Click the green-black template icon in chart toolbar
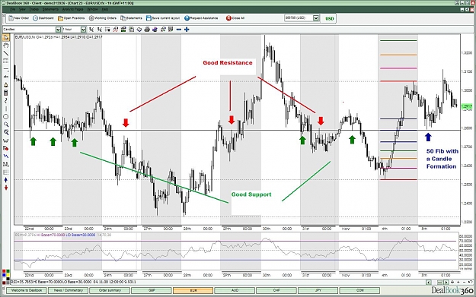 pos(123,30)
